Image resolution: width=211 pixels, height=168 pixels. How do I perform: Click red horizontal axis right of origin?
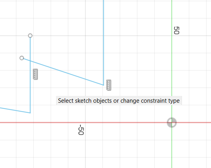pos(194,122)
